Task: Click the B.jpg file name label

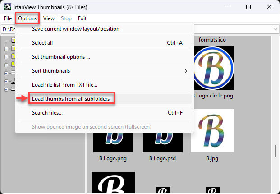Action: (x=212, y=158)
